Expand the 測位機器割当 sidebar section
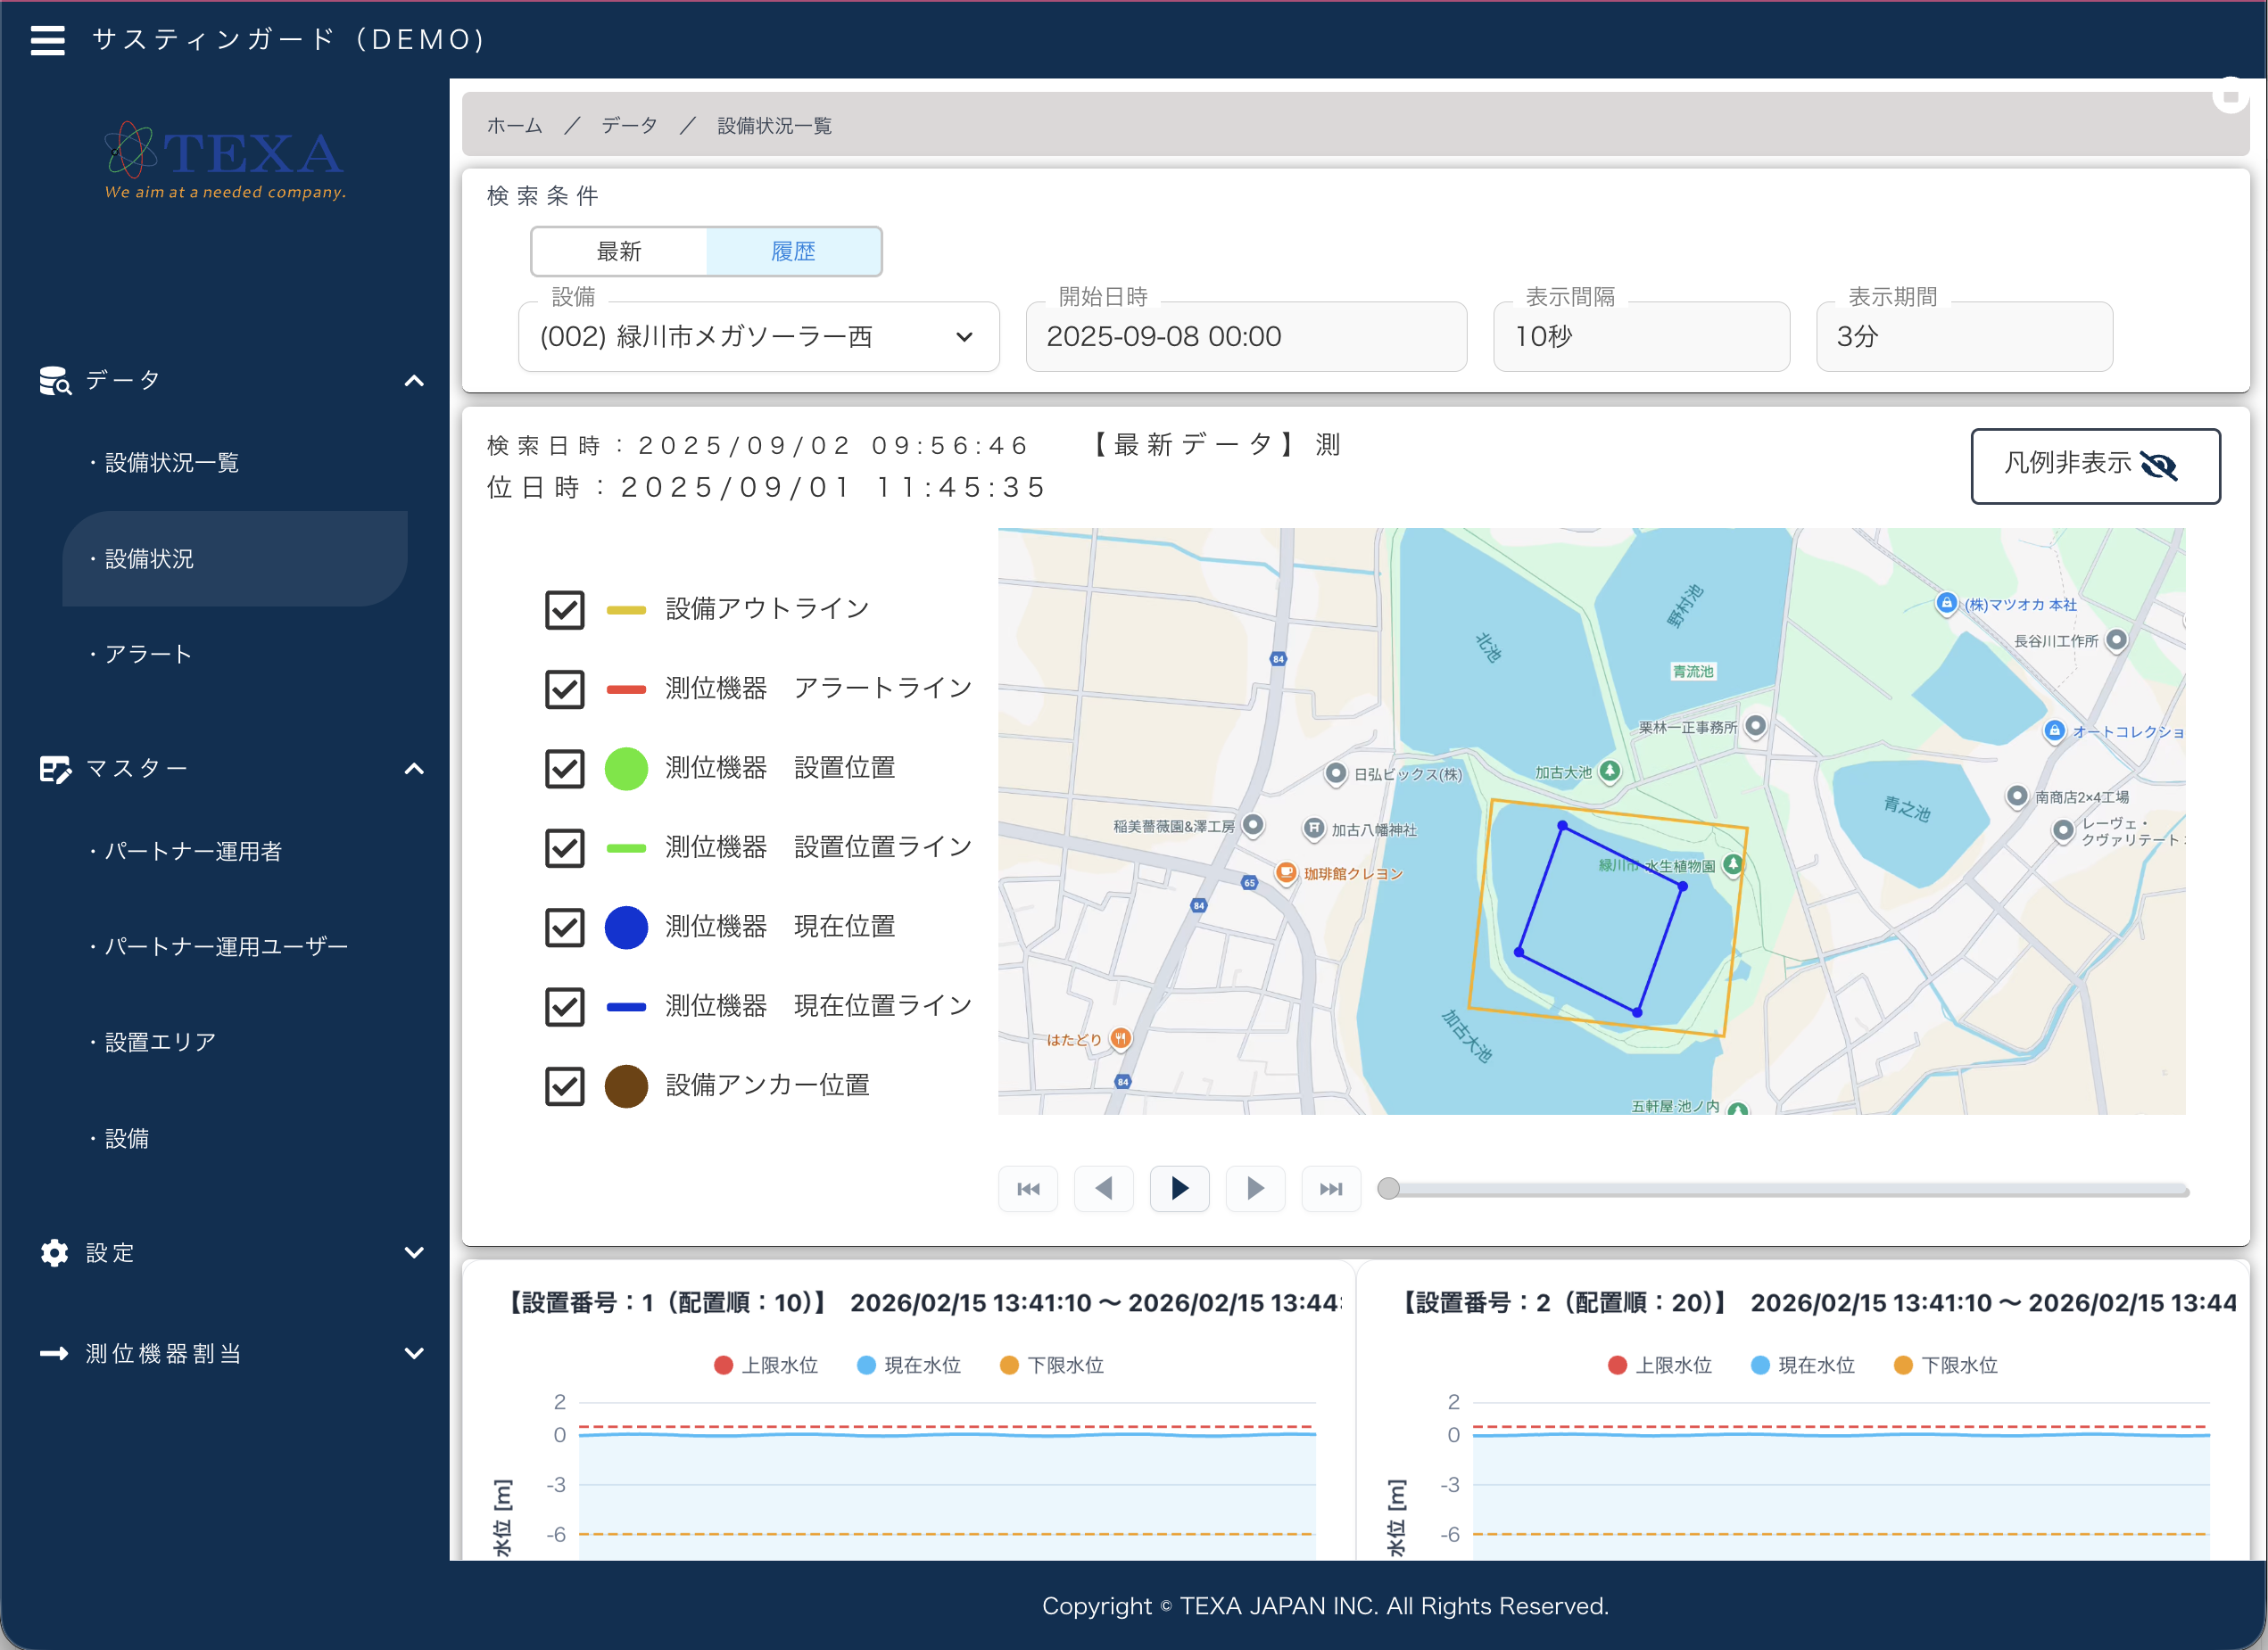Viewport: 2268px width, 1650px height. pos(230,1354)
